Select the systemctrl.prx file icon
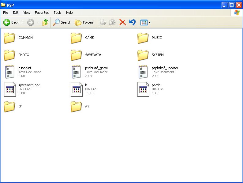Screen dimensions: 243x183 coord(10,89)
